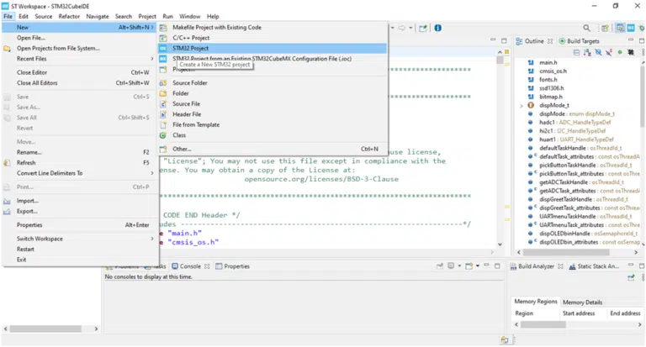
Task: Click the Open Perspective icon in toolbar
Action: pyautogui.click(x=605, y=28)
